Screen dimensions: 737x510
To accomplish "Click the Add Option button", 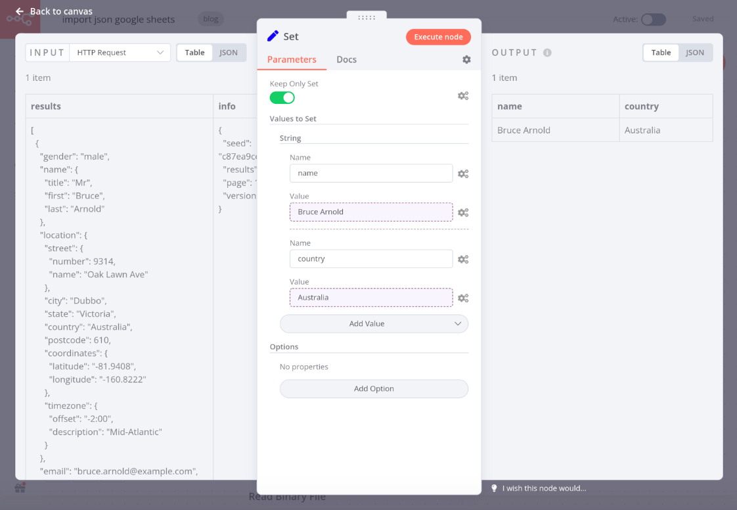I will click(x=374, y=388).
